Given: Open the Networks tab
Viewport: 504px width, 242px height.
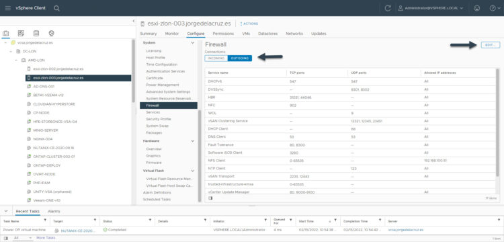Looking at the screenshot, I should click(x=294, y=34).
